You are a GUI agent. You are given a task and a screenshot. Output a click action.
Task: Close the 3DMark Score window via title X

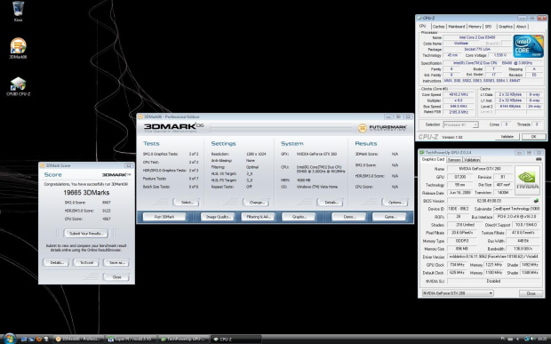pyautogui.click(x=129, y=165)
